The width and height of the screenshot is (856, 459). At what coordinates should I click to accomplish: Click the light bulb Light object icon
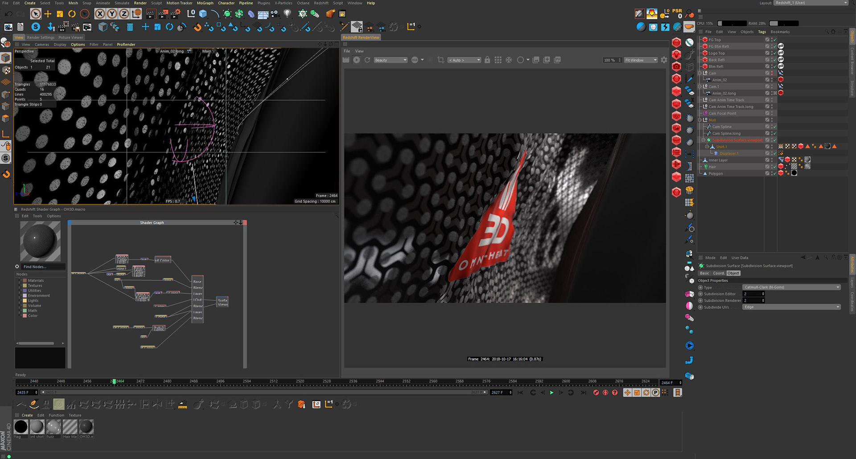(288, 14)
